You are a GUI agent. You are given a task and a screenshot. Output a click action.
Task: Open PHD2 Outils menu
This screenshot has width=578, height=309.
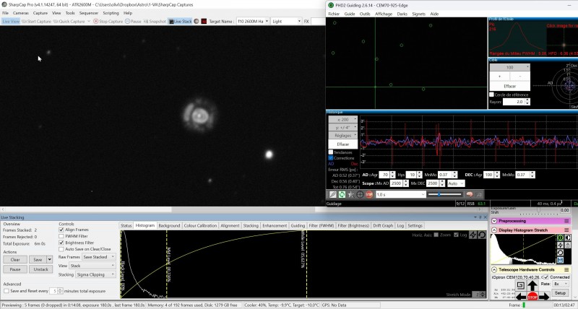365,14
